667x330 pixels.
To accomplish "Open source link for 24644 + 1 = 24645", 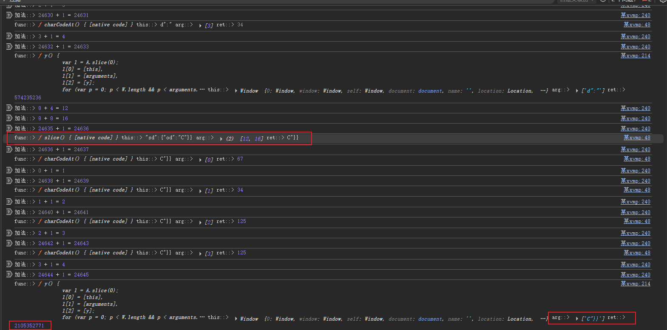I will click(x=635, y=275).
